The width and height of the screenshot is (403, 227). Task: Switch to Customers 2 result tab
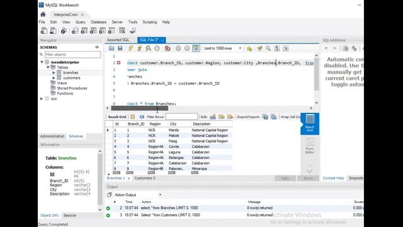(x=145, y=178)
